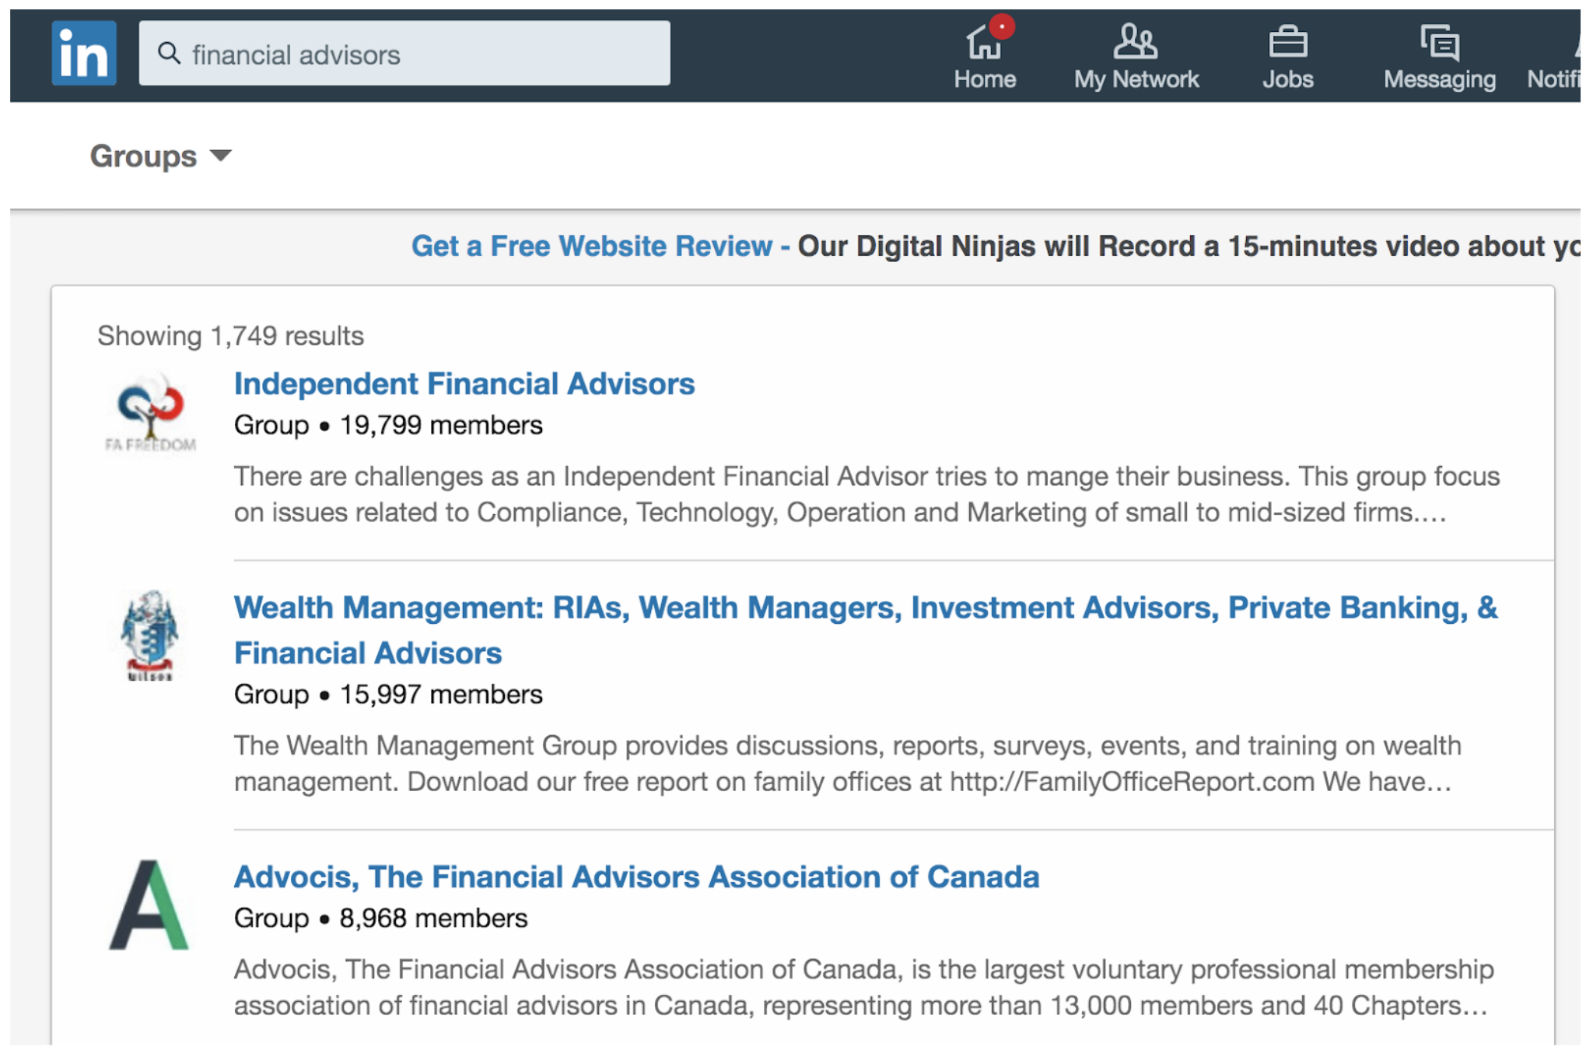Open Wealth Management RIAs group link
1593x1061 pixels.
866,630
